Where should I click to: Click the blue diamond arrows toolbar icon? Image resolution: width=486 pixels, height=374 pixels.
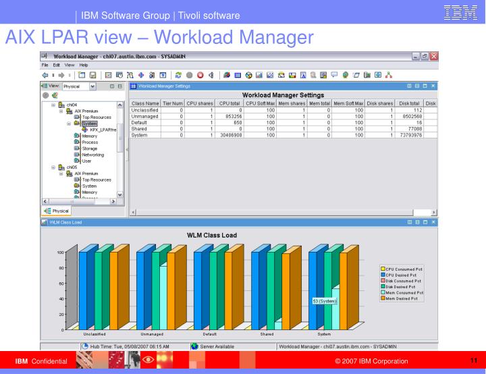[141, 75]
